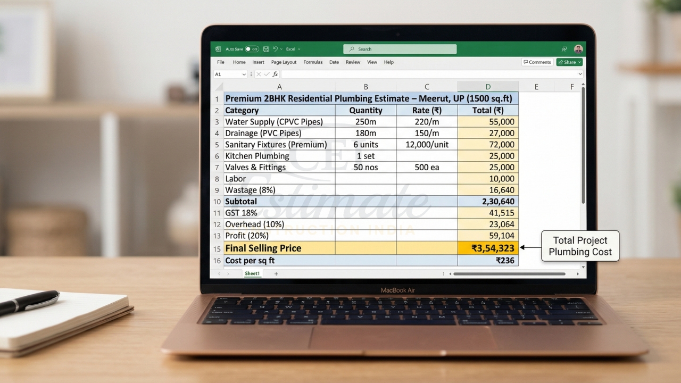The height and width of the screenshot is (383, 681).
Task: Switch to the Formulas ribbon tab
Action: (313, 62)
